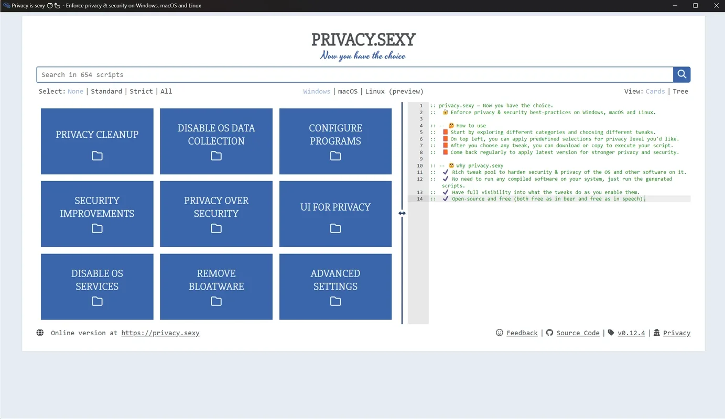Click the folder icon in Advanced Settings
The height and width of the screenshot is (419, 725).
click(336, 301)
